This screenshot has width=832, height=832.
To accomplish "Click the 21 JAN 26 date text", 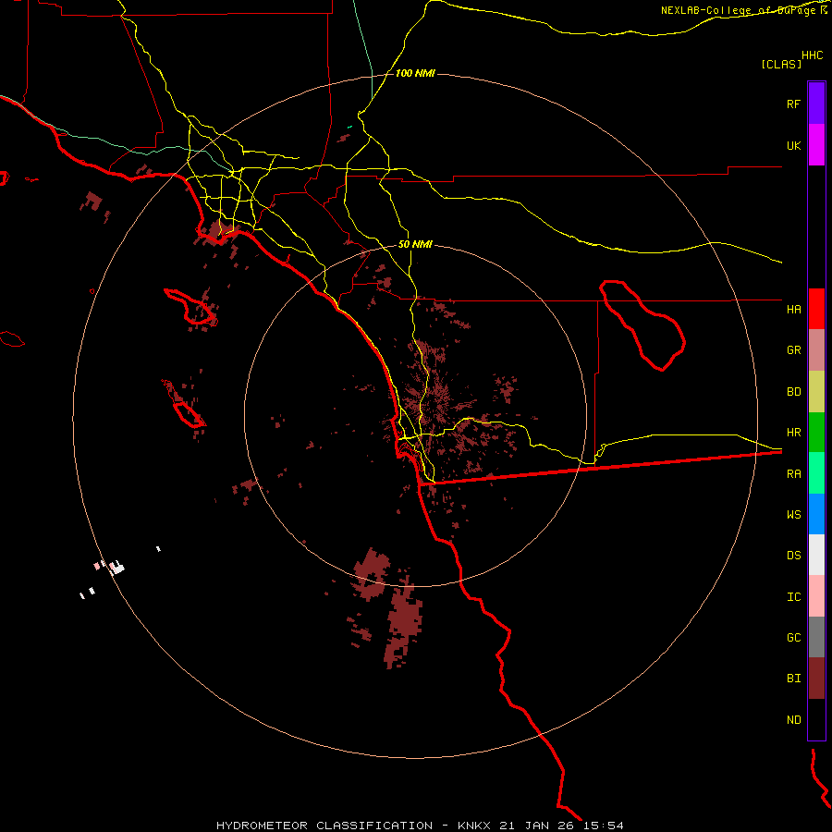I will pos(537,826).
